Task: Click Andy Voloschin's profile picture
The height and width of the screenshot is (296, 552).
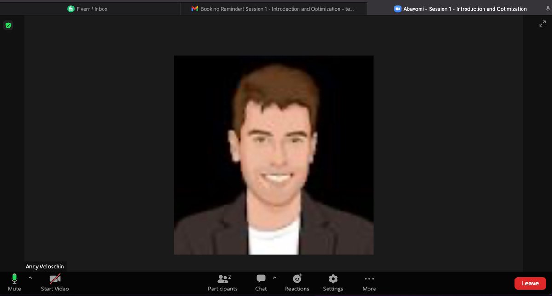Action: (274, 155)
